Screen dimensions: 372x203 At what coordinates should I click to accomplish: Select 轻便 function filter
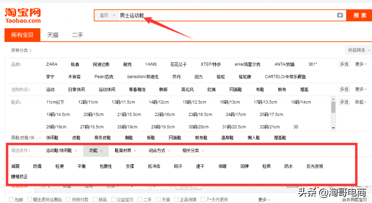tap(60, 166)
